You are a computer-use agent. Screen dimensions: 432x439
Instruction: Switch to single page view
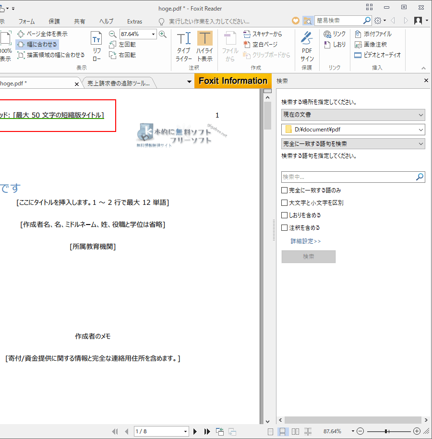click(270, 431)
